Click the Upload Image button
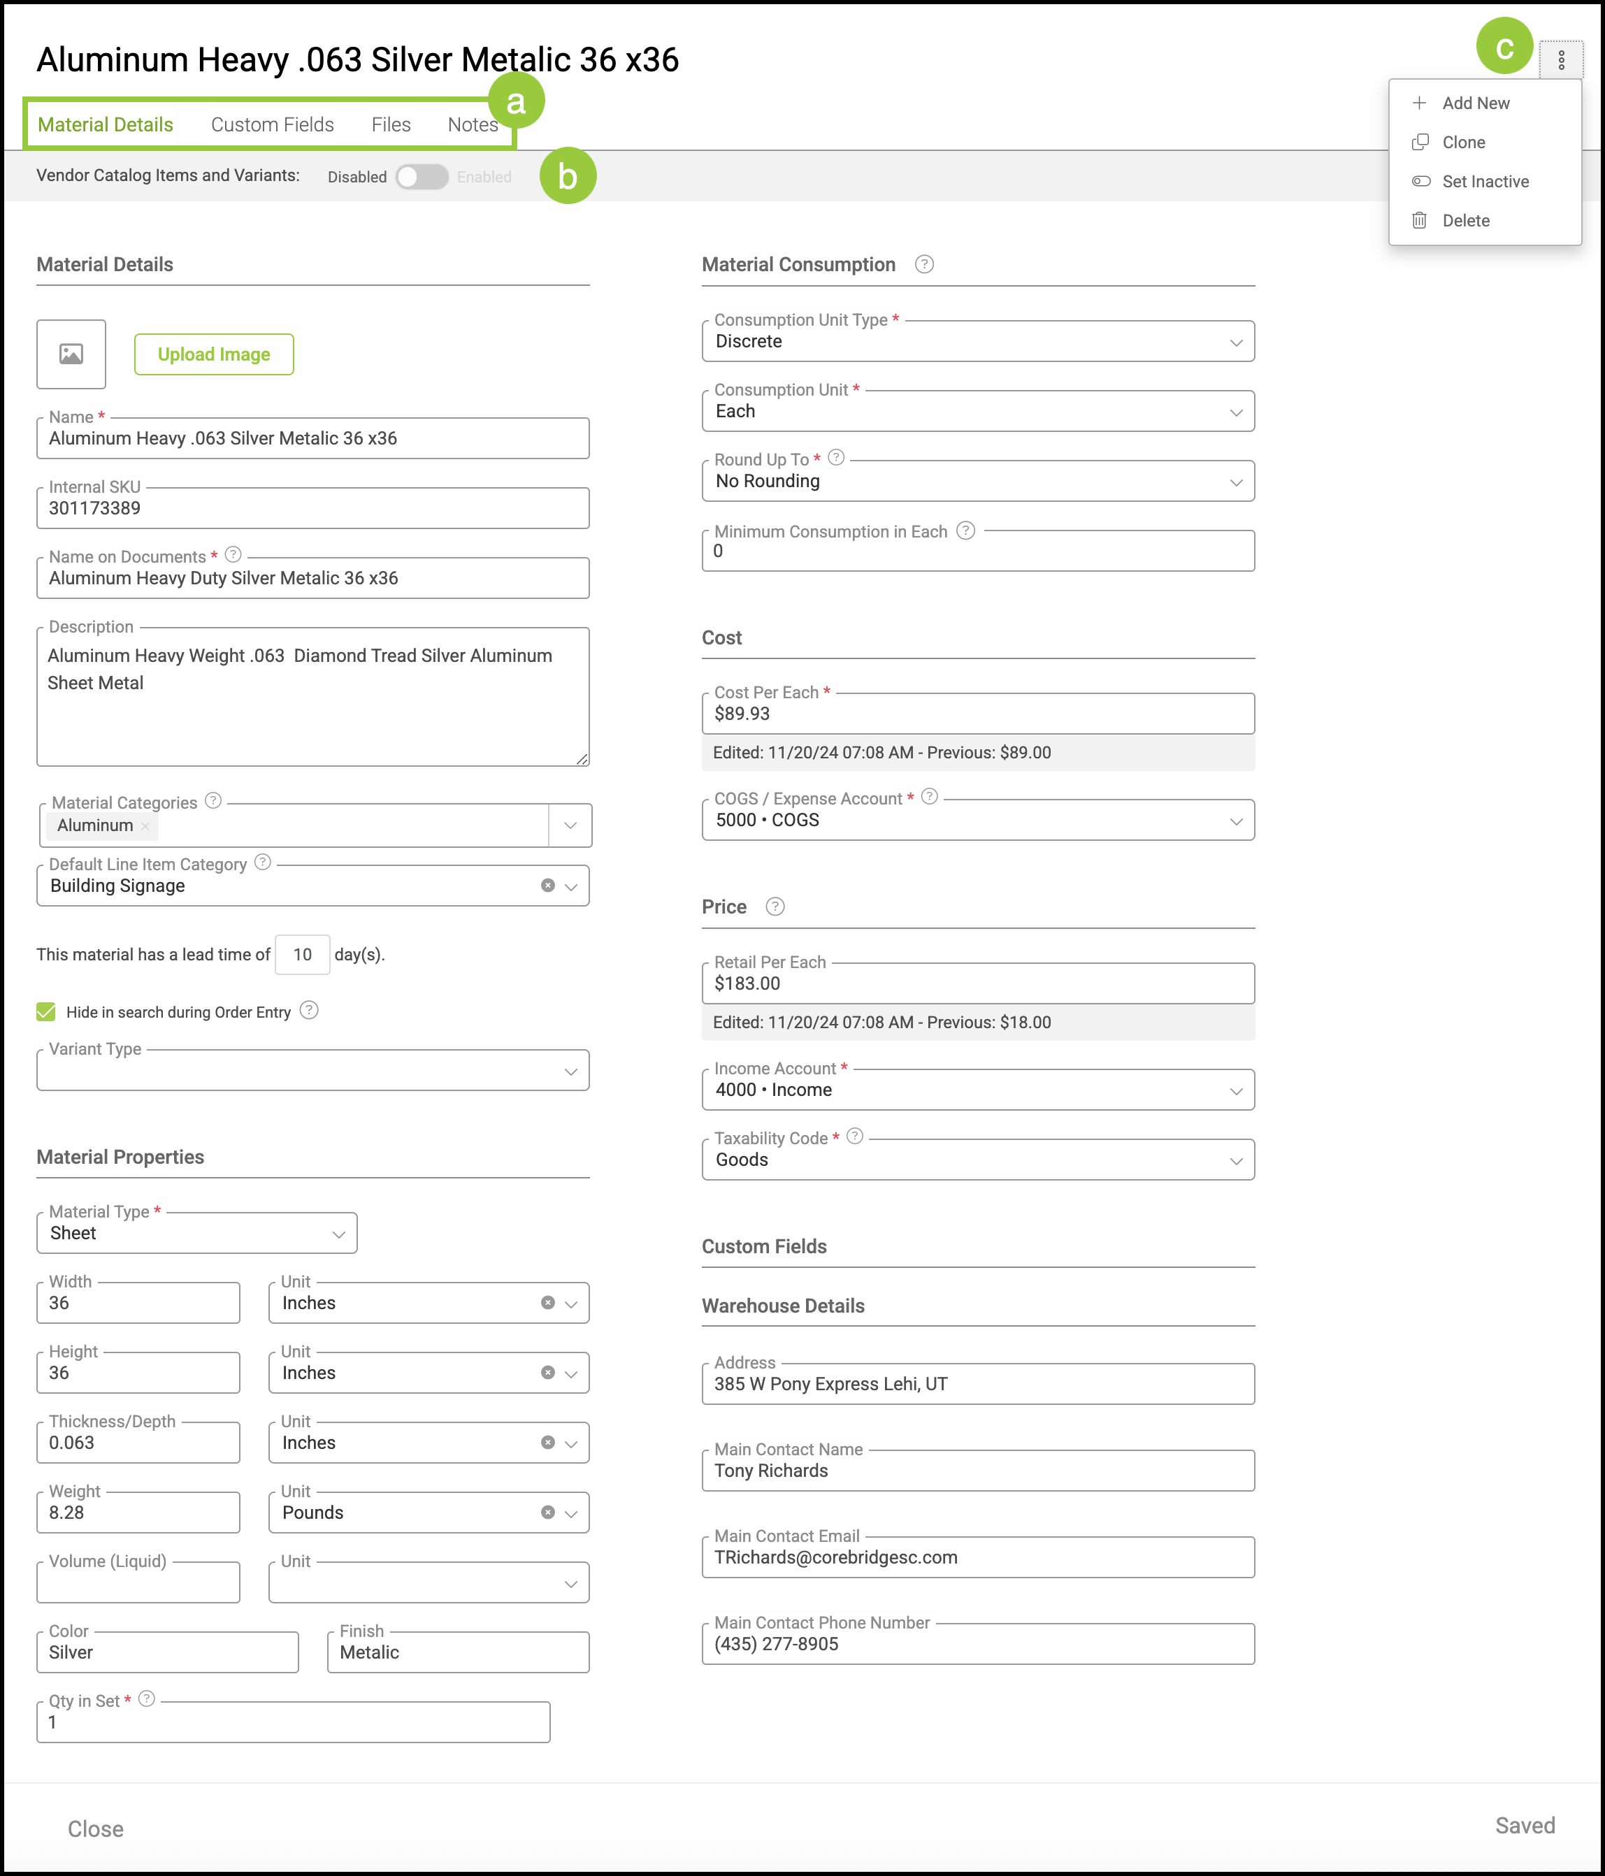Screen dimensions: 1605x1876 214,354
